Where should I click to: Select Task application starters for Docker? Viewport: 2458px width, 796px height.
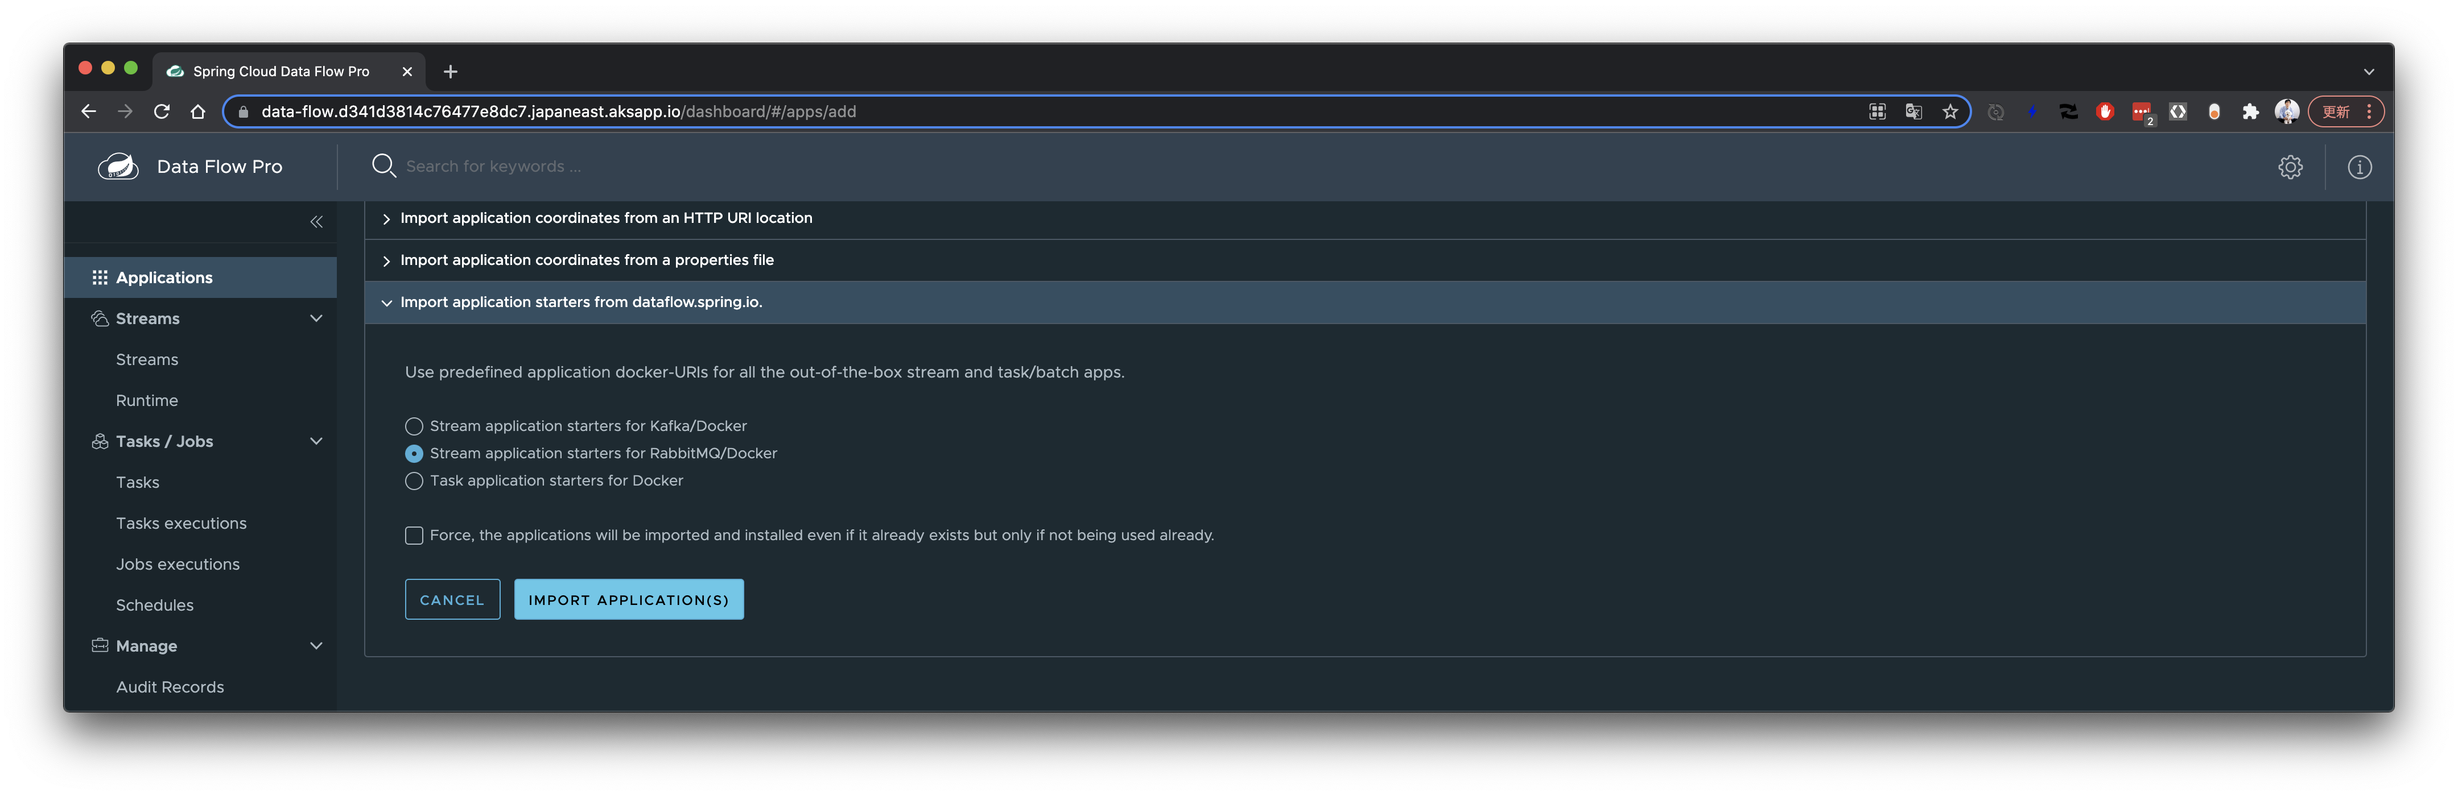click(413, 482)
